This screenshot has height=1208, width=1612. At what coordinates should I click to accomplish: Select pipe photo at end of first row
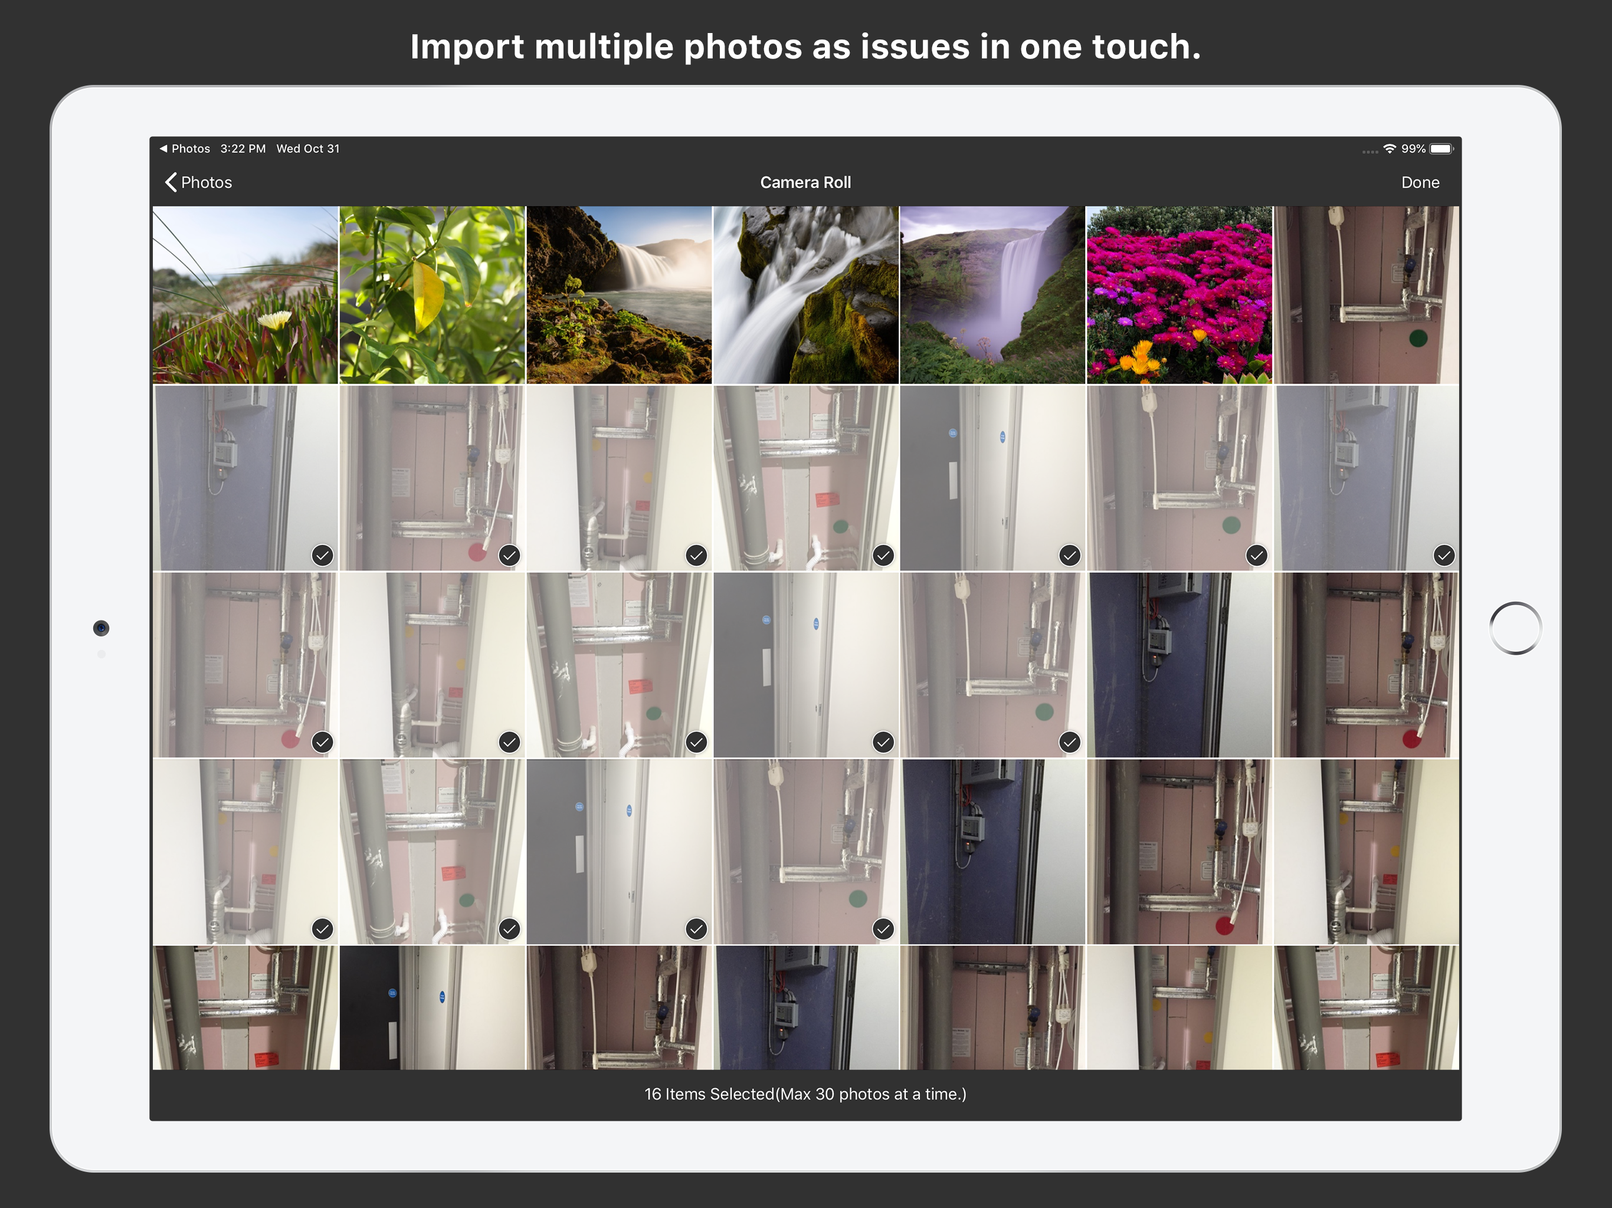point(1367,294)
